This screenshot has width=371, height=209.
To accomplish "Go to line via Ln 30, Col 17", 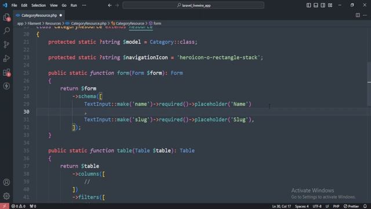I will [281, 206].
